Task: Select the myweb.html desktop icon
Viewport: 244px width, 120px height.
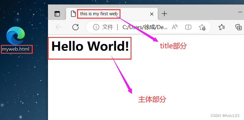Action: (16, 36)
